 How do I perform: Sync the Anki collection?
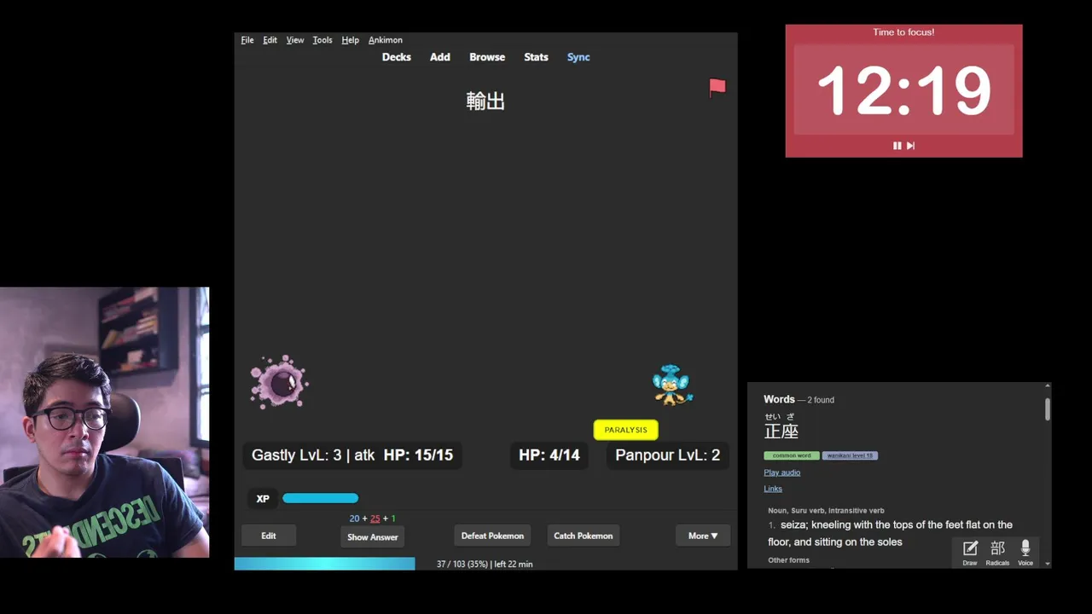tap(578, 57)
